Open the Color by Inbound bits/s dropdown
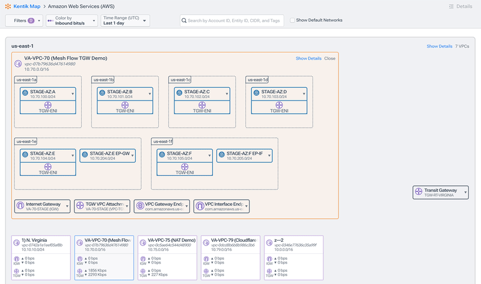Viewport: 481px width, 284px height. point(72,20)
